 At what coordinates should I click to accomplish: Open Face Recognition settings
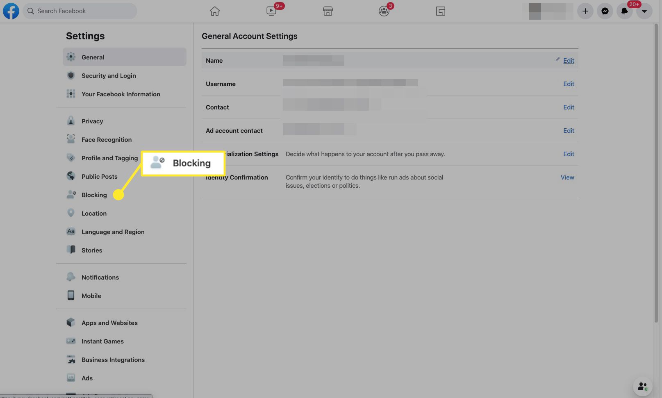pyautogui.click(x=125, y=139)
